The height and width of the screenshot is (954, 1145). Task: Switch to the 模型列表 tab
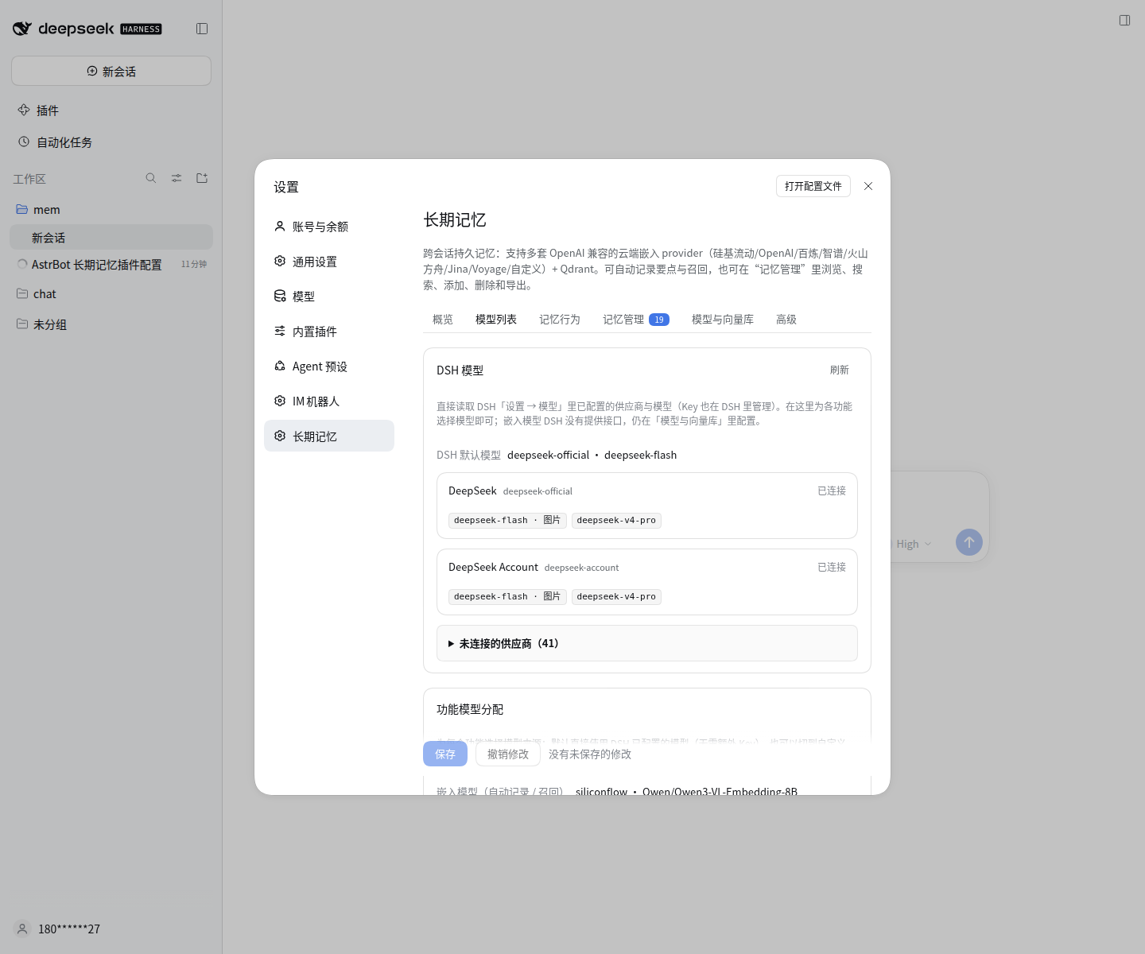(x=496, y=320)
